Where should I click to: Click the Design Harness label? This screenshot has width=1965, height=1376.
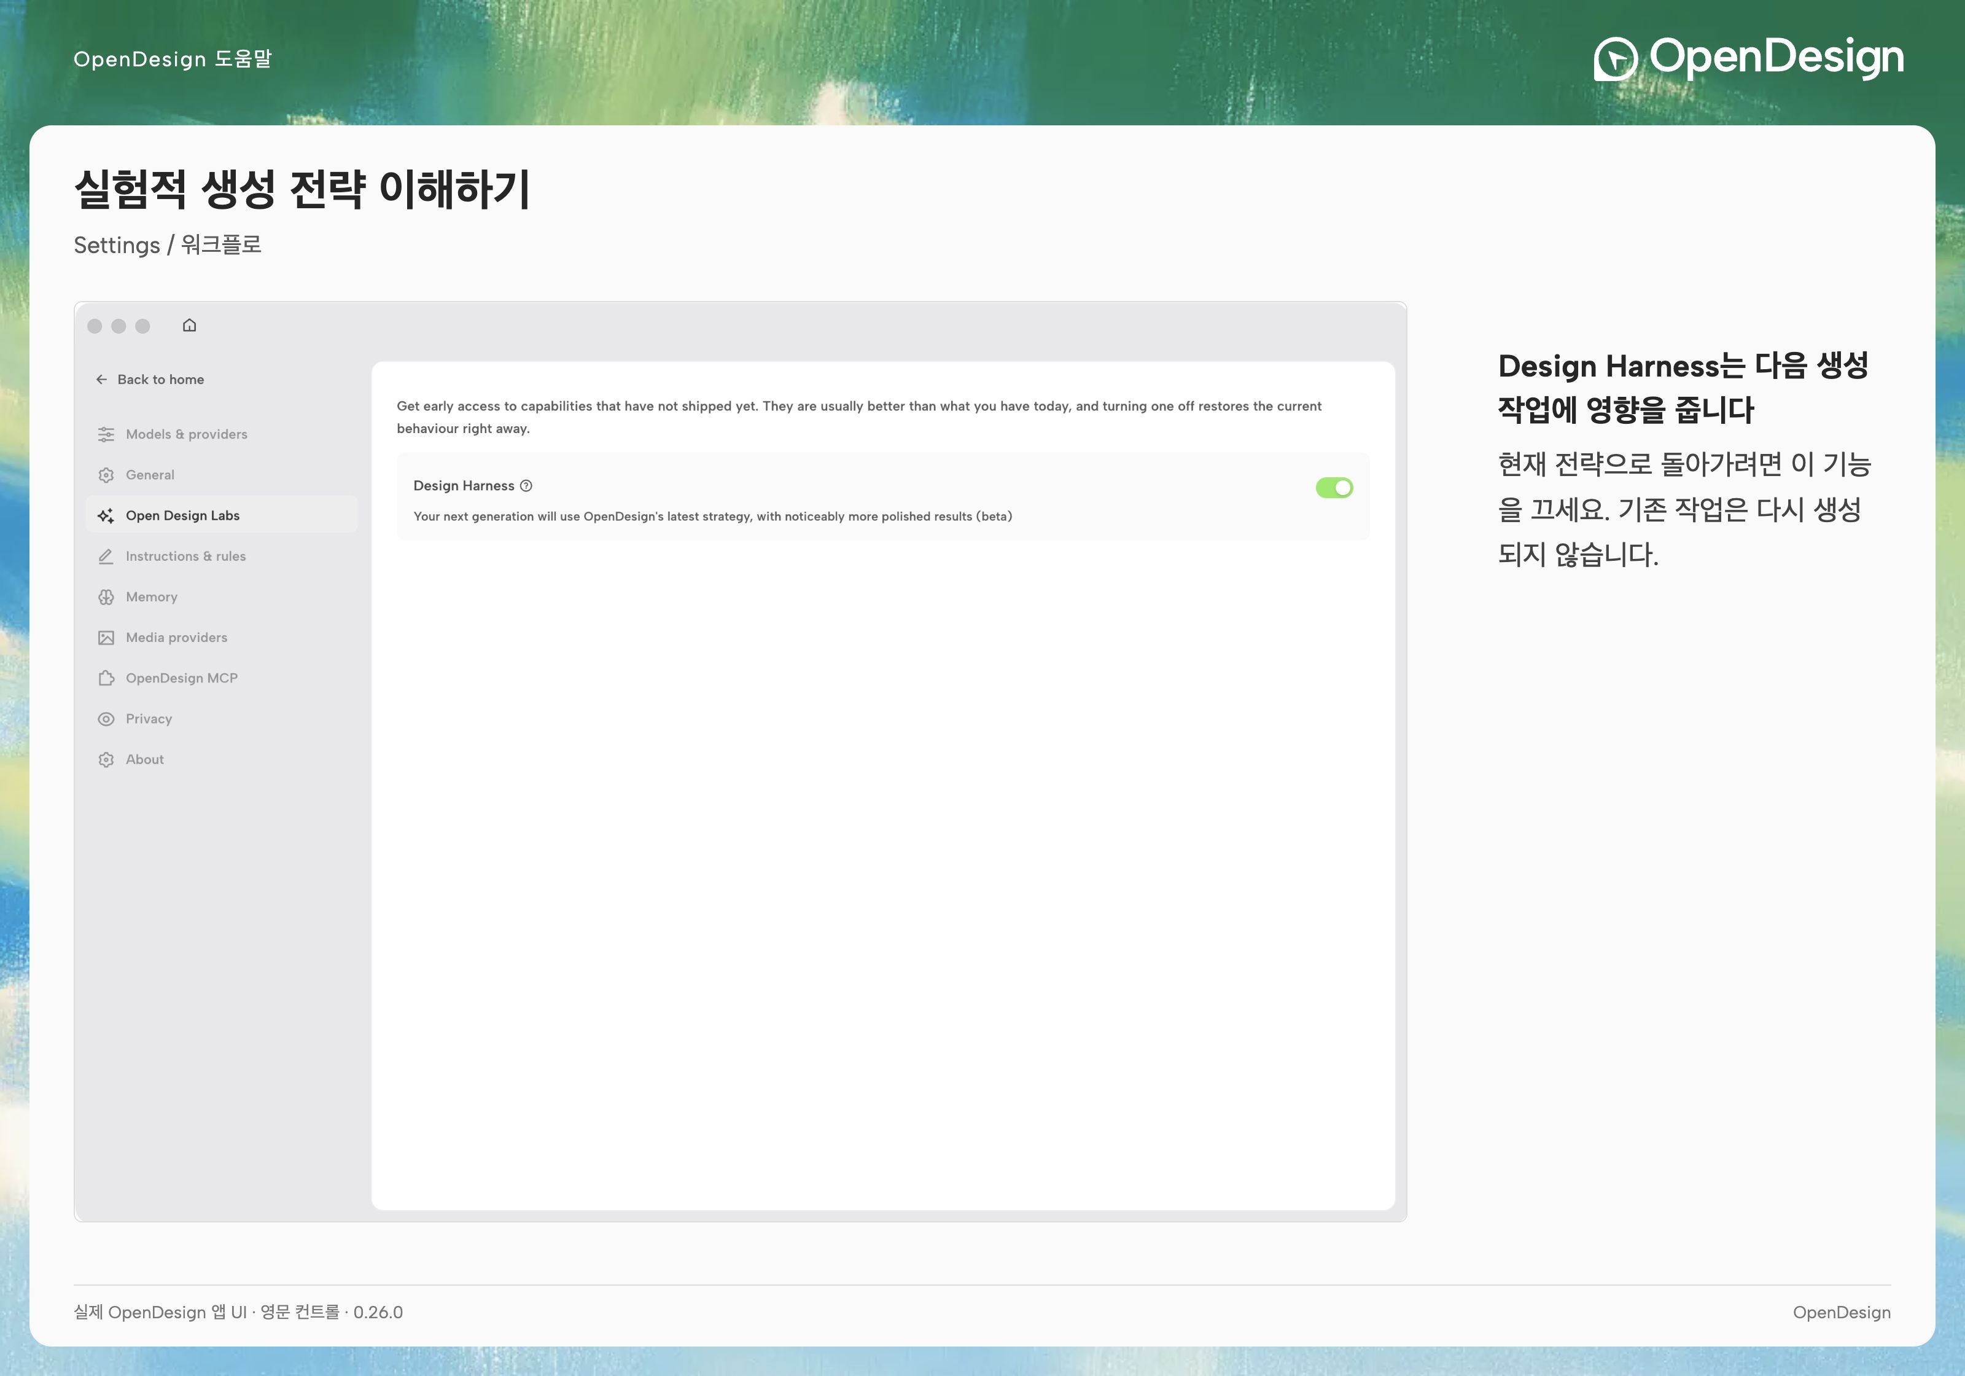[464, 485]
